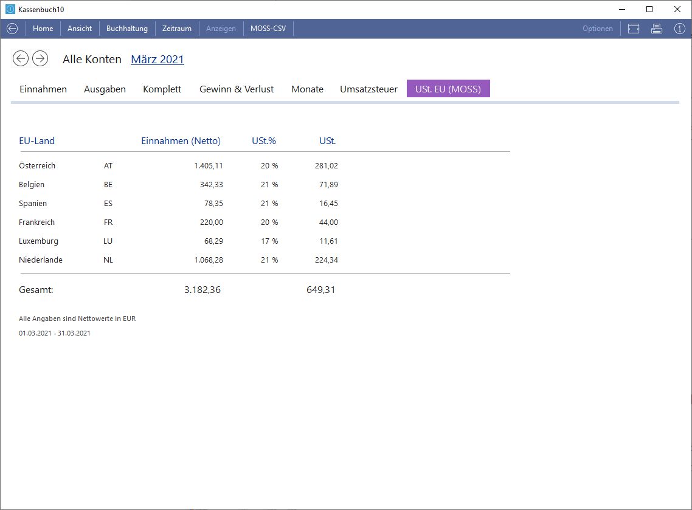This screenshot has width=692, height=510.
Task: Open the Buchhaltung menu
Action: 126,29
